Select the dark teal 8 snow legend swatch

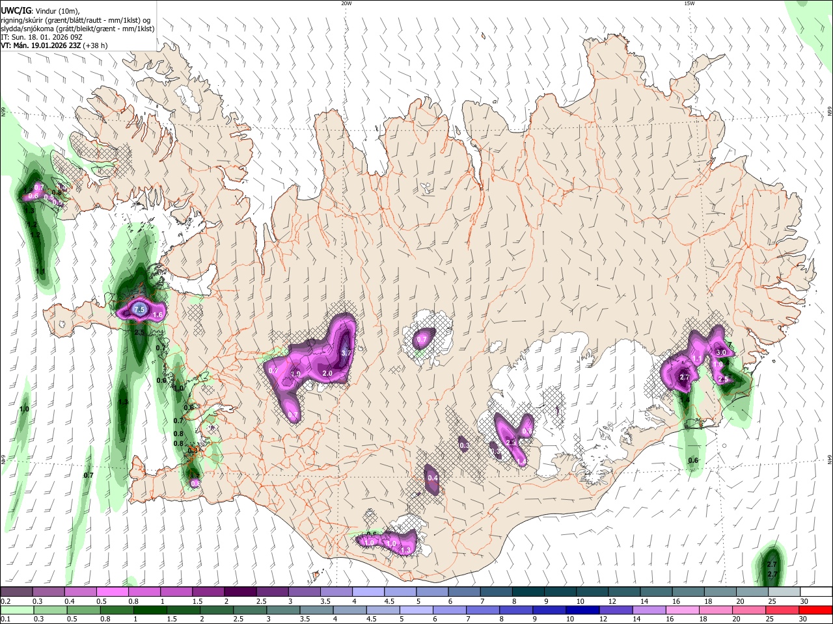pyautogui.click(x=528, y=592)
